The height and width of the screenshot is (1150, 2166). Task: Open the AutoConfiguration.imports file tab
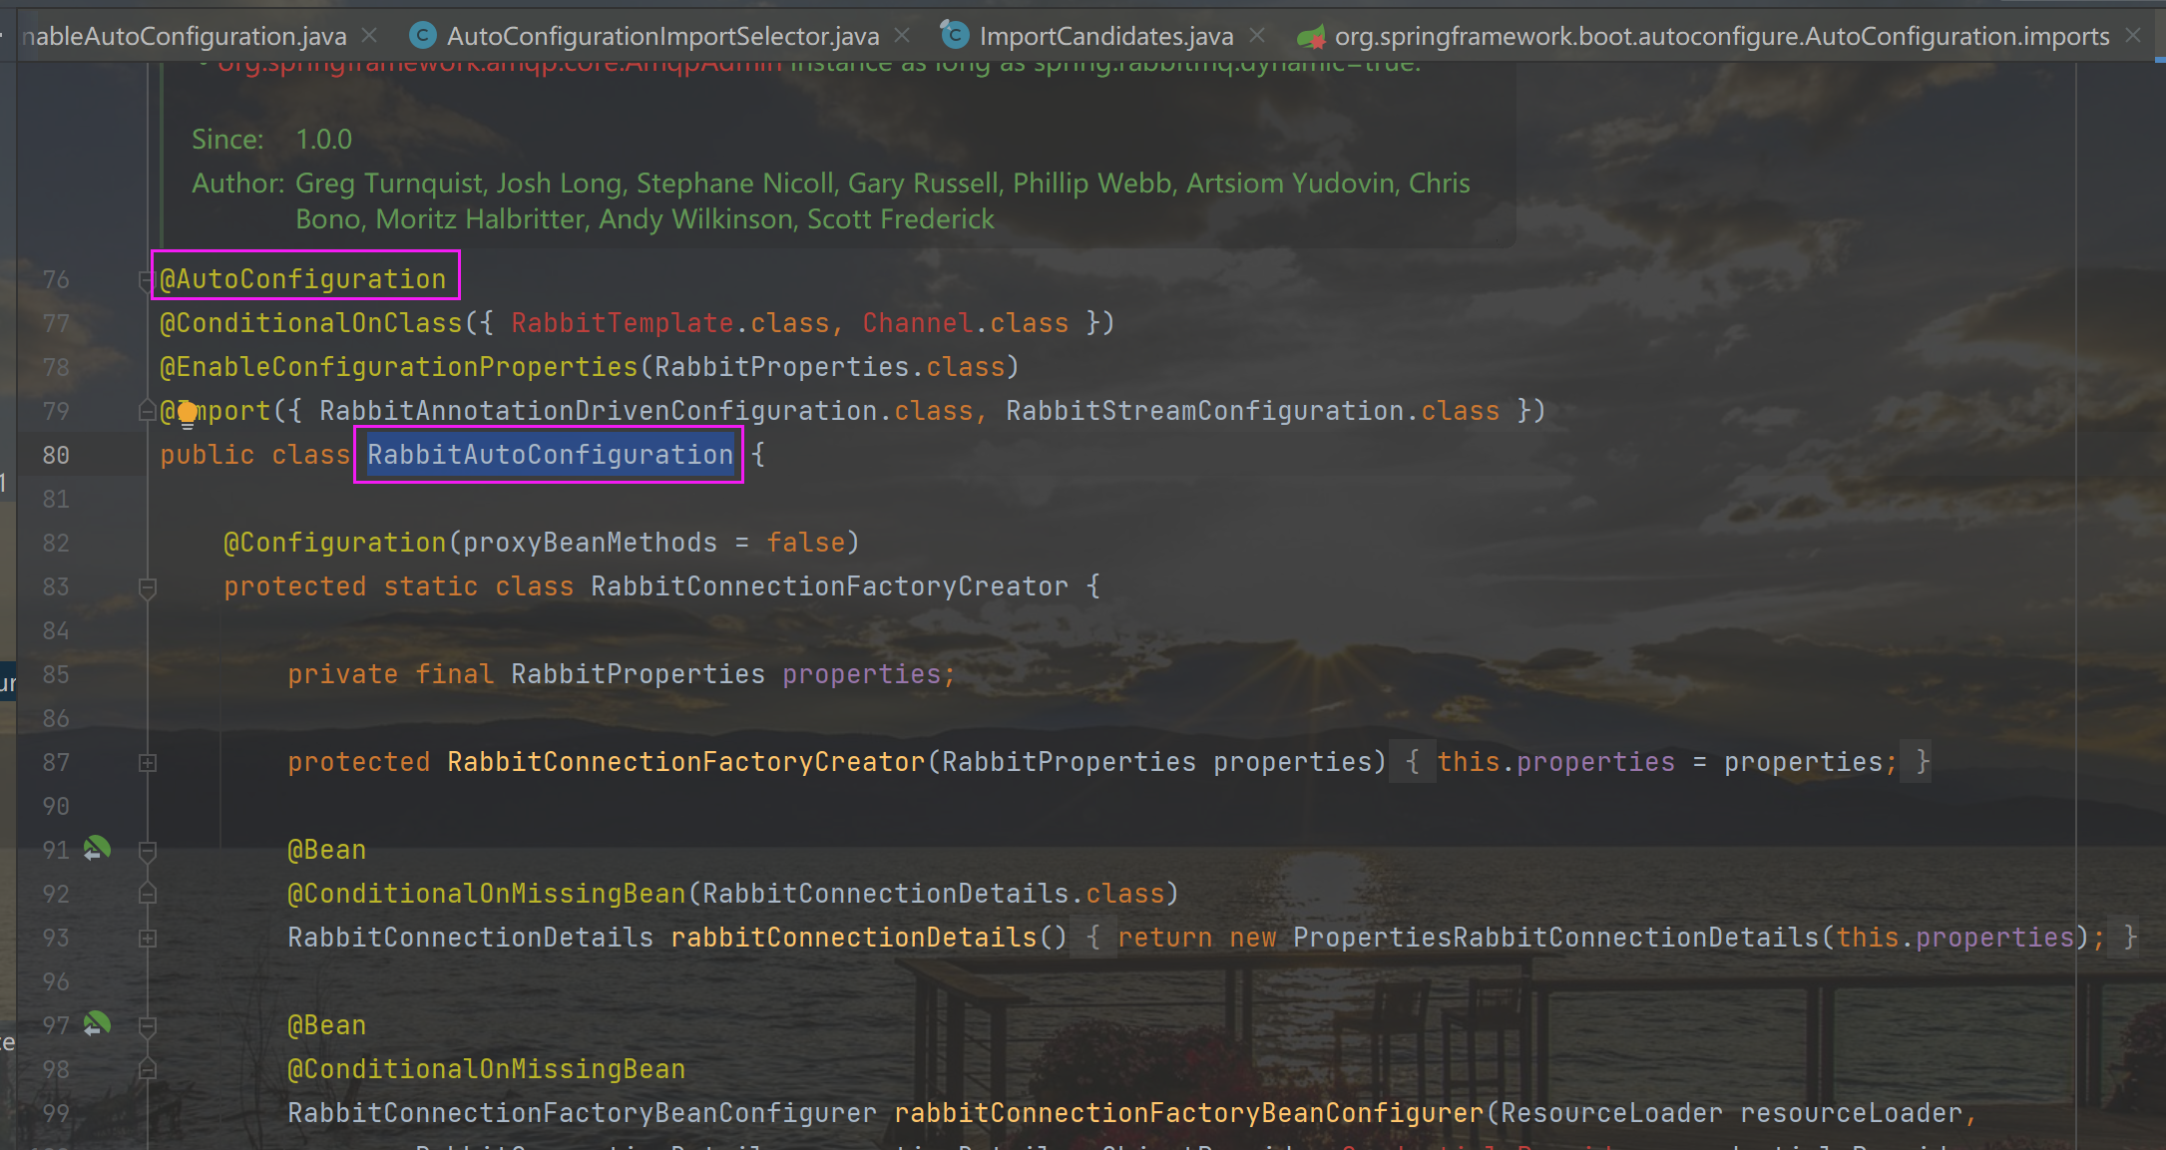click(1722, 36)
